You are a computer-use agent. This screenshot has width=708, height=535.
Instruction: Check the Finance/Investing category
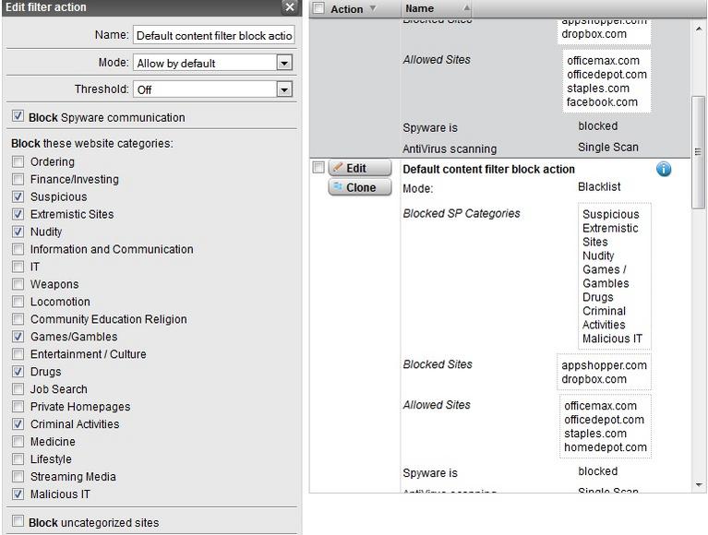[x=18, y=179]
